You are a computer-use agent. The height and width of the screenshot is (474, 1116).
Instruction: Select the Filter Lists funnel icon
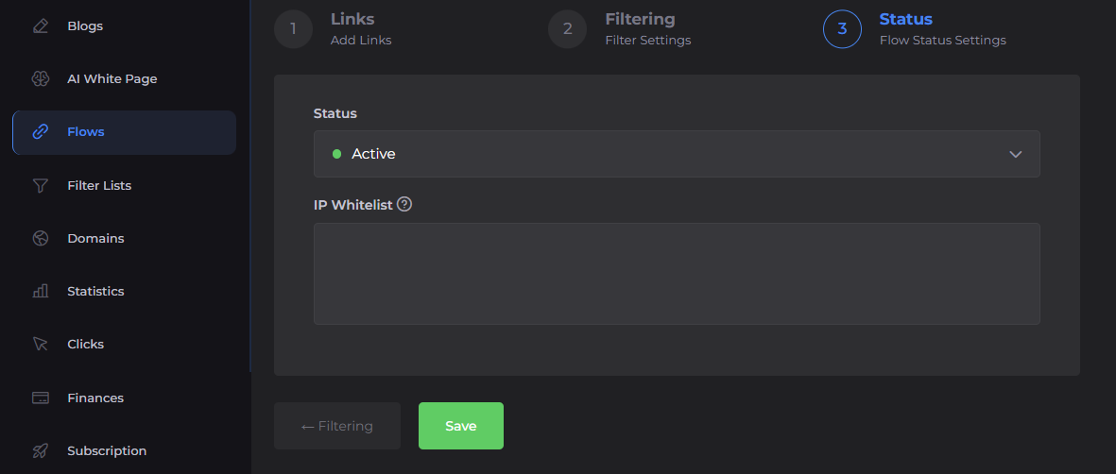40,186
